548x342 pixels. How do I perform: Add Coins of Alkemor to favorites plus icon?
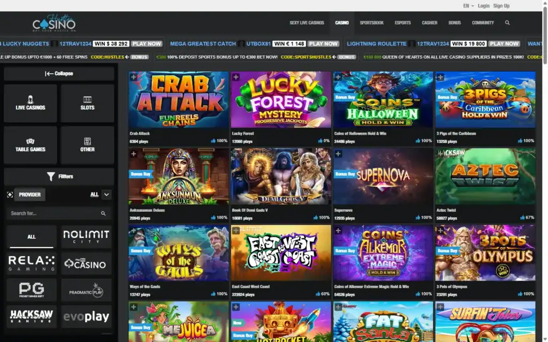point(338,230)
